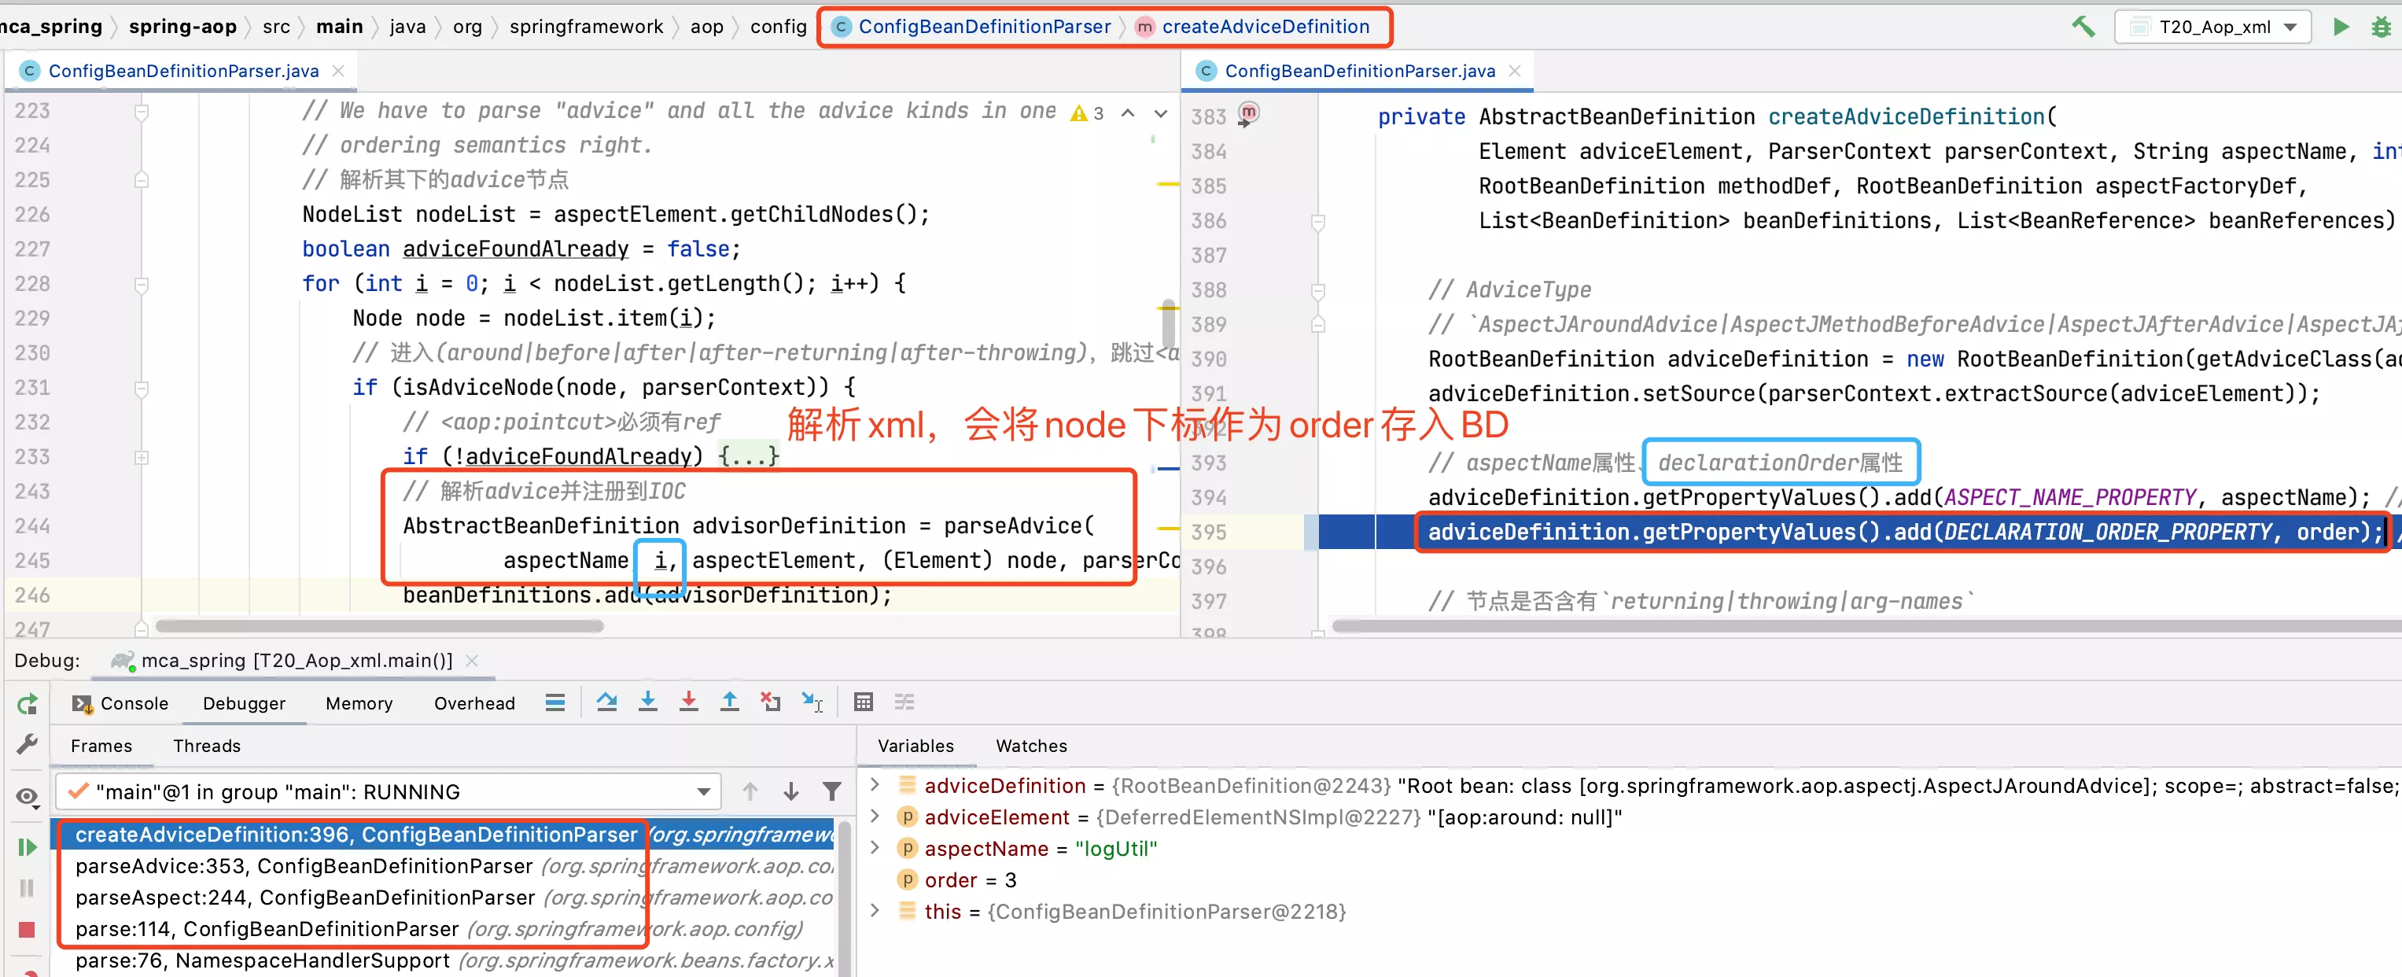Click the Build project hammer icon
The width and height of the screenshot is (2402, 977).
coord(2083,26)
